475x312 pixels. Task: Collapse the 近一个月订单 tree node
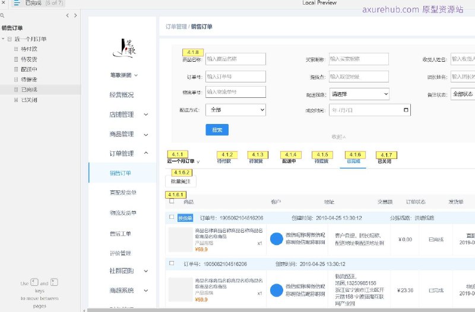(x=3, y=39)
